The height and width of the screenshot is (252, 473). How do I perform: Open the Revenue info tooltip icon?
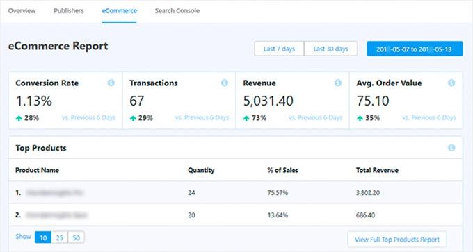[338, 83]
